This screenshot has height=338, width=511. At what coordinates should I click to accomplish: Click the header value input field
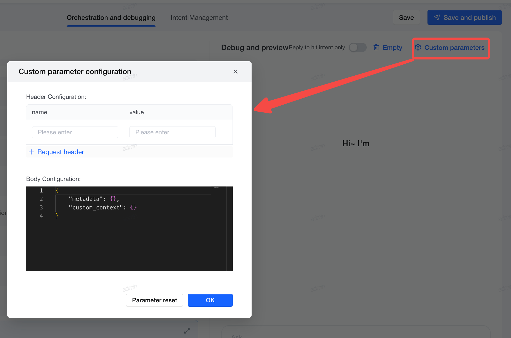[x=173, y=132]
